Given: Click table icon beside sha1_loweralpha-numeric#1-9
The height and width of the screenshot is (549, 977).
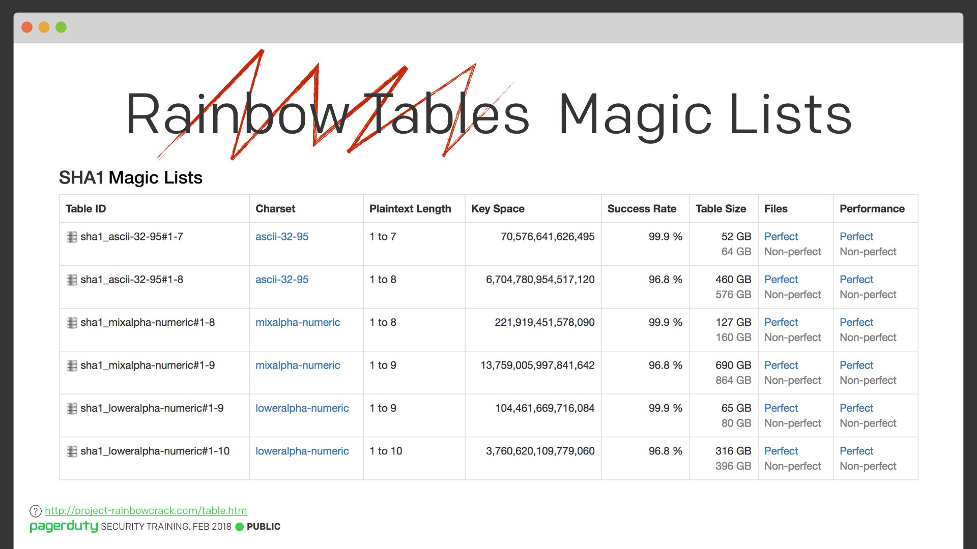Looking at the screenshot, I should pyautogui.click(x=72, y=409).
